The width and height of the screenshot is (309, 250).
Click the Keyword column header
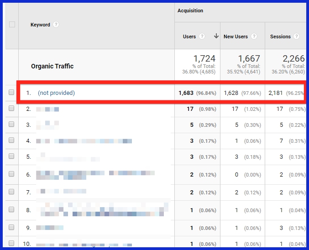40,25
